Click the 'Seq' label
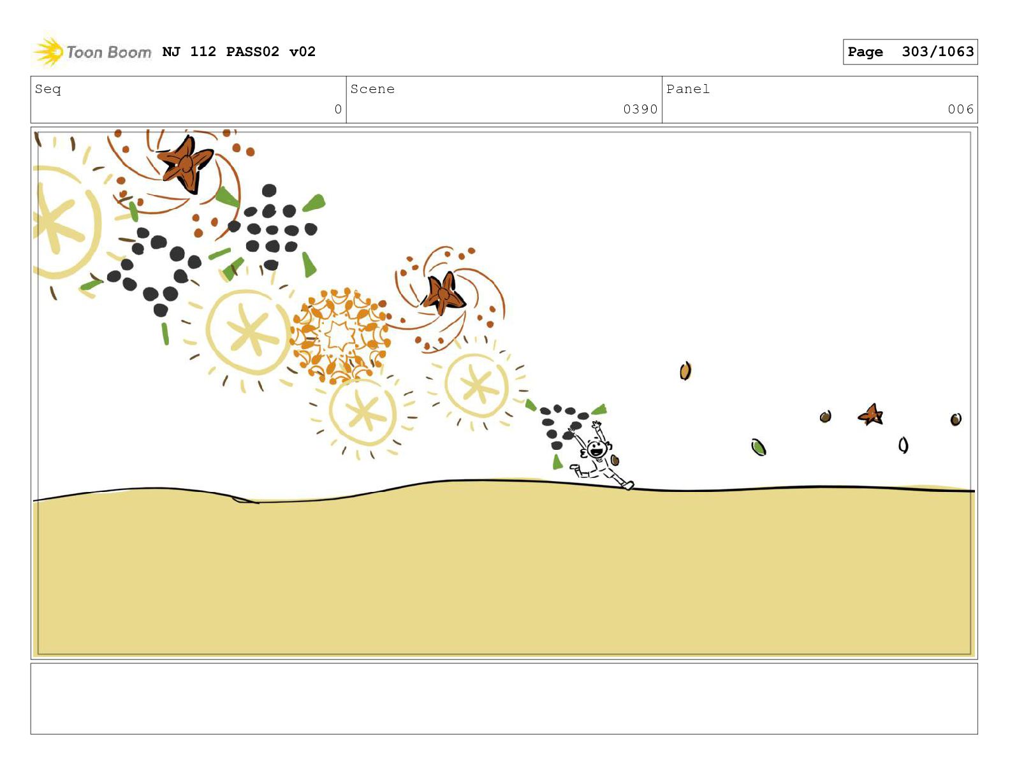 pyautogui.click(x=48, y=89)
